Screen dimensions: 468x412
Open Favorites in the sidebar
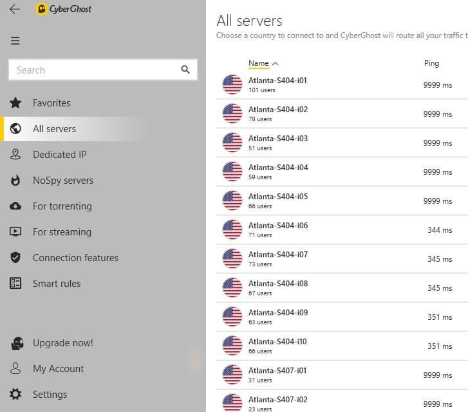(x=51, y=103)
